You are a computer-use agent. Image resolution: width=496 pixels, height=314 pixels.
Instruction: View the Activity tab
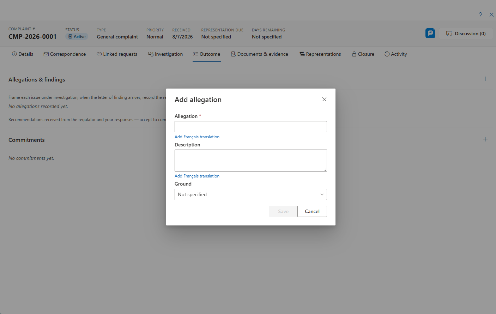coord(396,54)
